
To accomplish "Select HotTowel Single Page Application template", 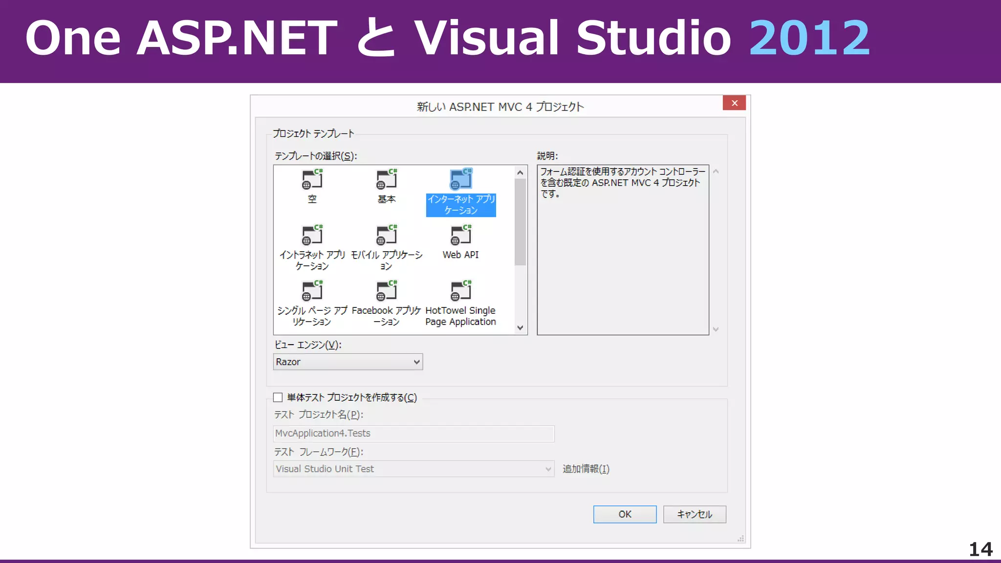I will 460,291.
